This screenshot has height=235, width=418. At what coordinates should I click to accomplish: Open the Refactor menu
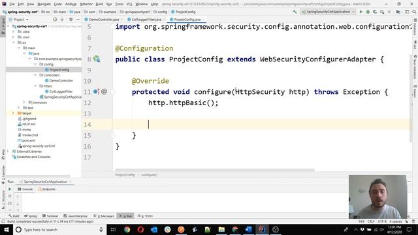coord(86,5)
